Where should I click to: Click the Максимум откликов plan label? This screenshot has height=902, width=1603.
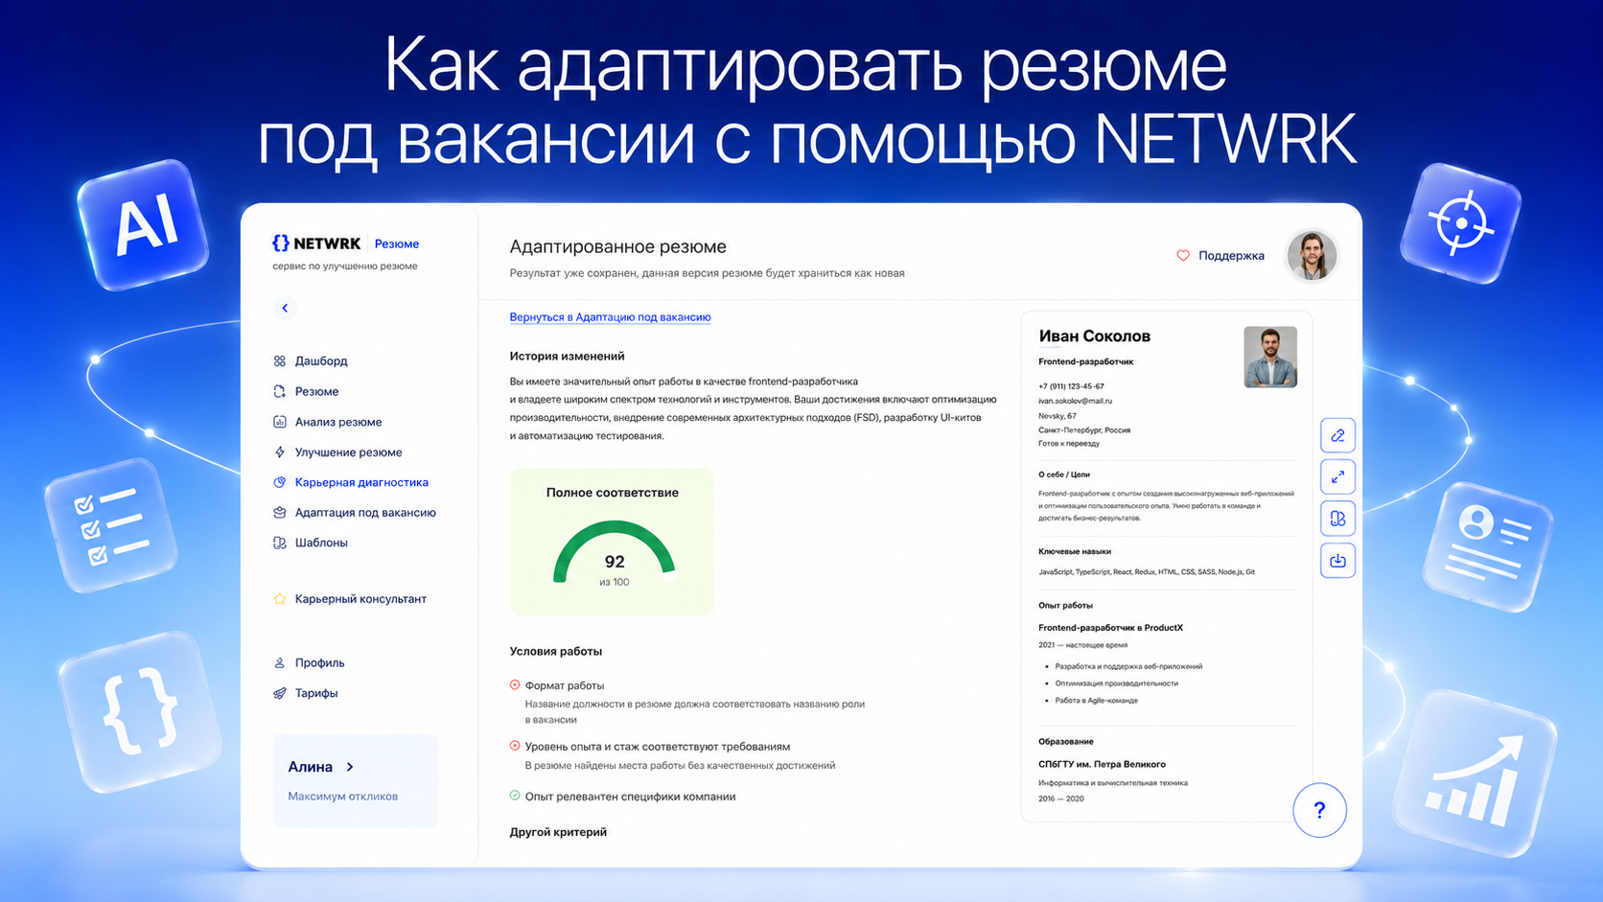342,797
